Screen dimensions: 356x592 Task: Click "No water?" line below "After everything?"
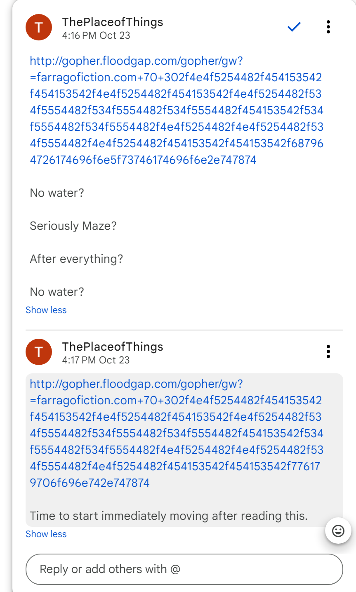(x=57, y=292)
